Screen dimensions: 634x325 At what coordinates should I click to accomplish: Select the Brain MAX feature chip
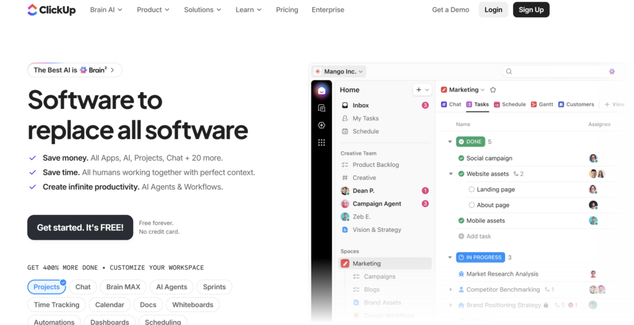click(x=123, y=287)
